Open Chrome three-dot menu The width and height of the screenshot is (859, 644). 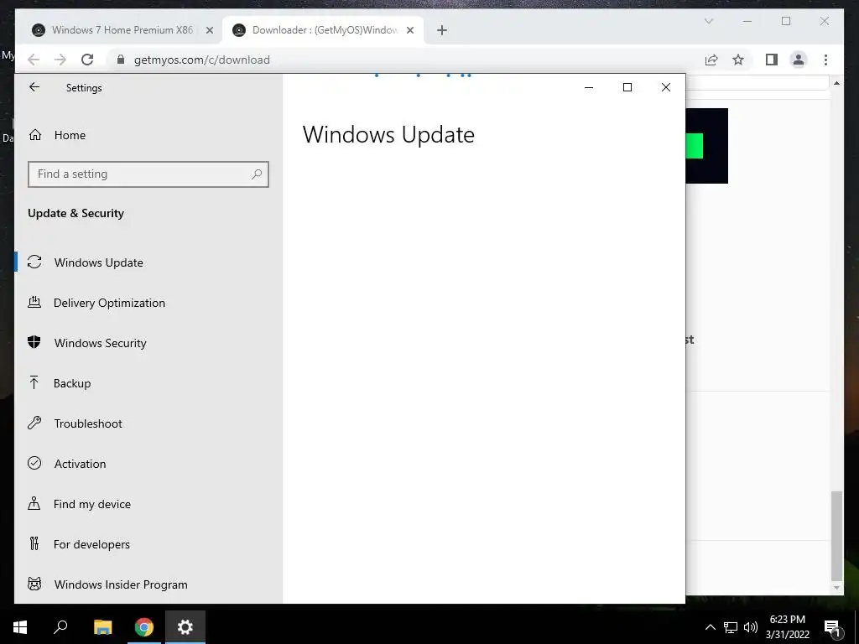825,60
